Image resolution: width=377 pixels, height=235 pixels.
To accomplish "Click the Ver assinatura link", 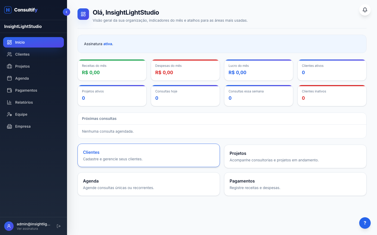I will [x=27, y=229].
